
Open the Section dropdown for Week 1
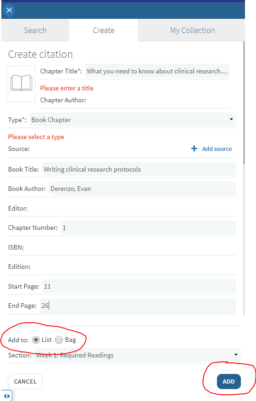(x=138, y=355)
